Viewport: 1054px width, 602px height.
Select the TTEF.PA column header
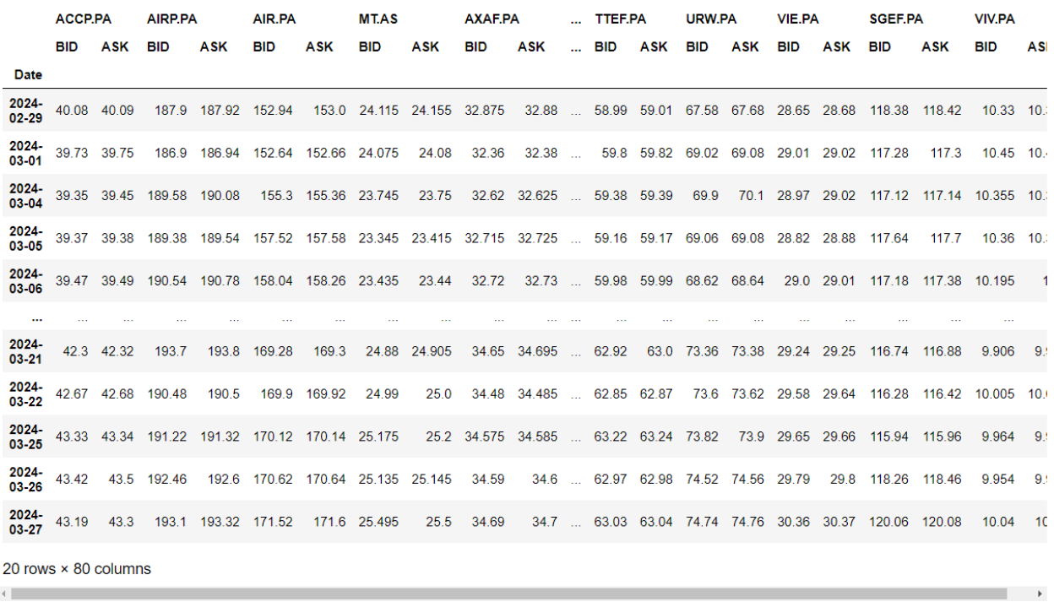(x=620, y=19)
